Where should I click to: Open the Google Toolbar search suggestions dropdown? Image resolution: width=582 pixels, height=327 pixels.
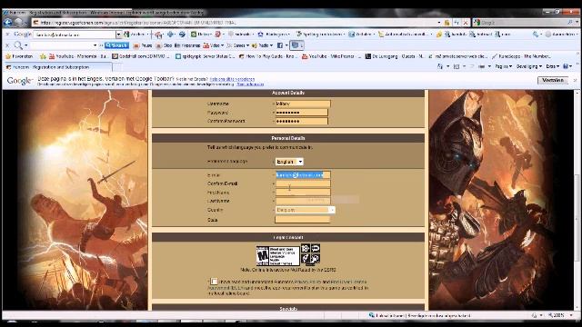click(118, 35)
